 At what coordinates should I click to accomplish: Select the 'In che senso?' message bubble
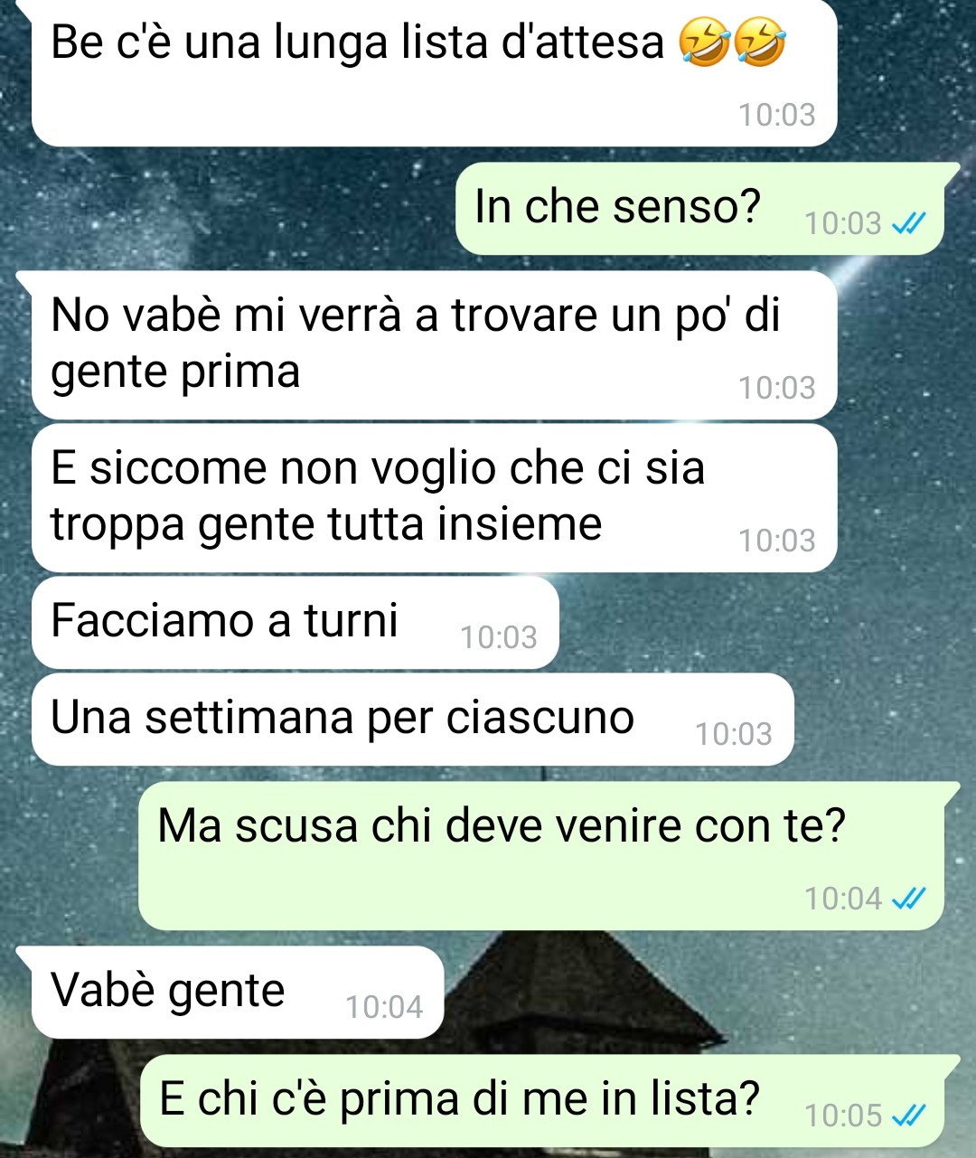[x=699, y=209]
